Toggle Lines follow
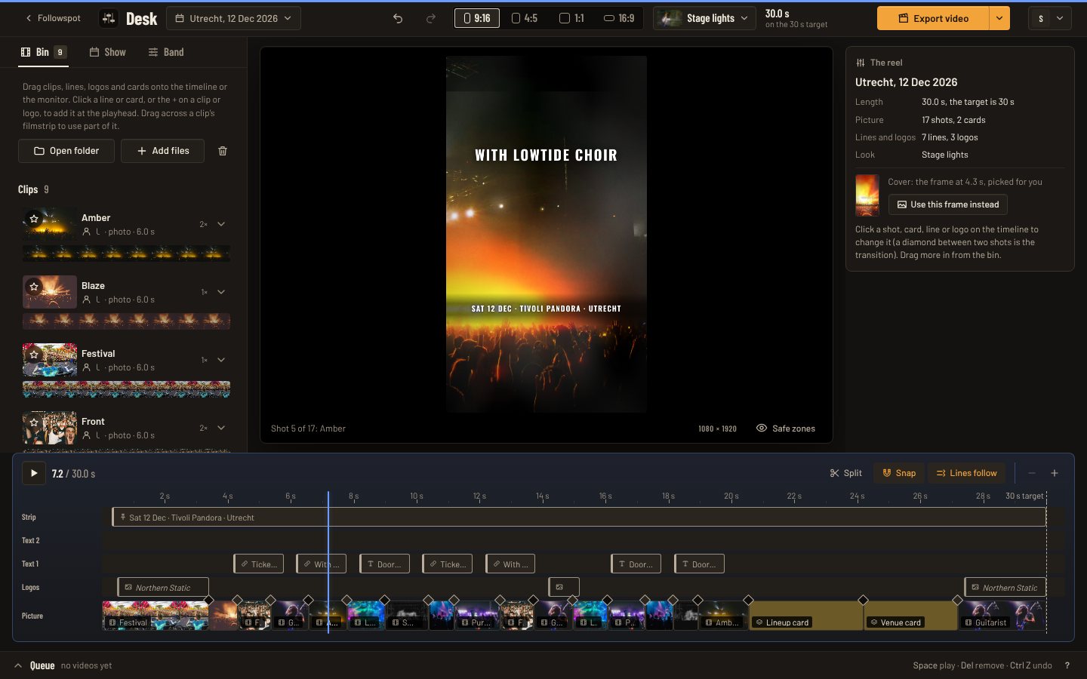 coord(966,473)
